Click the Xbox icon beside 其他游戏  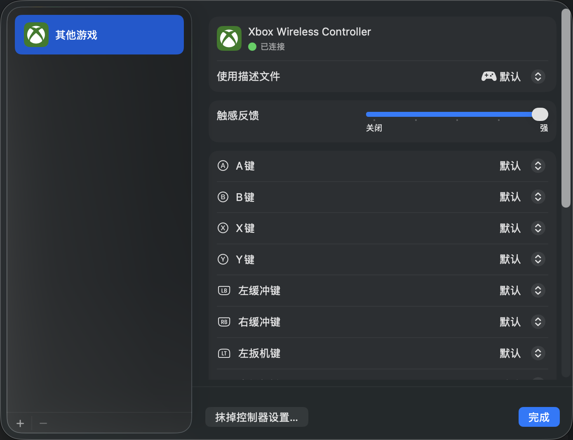pos(36,35)
